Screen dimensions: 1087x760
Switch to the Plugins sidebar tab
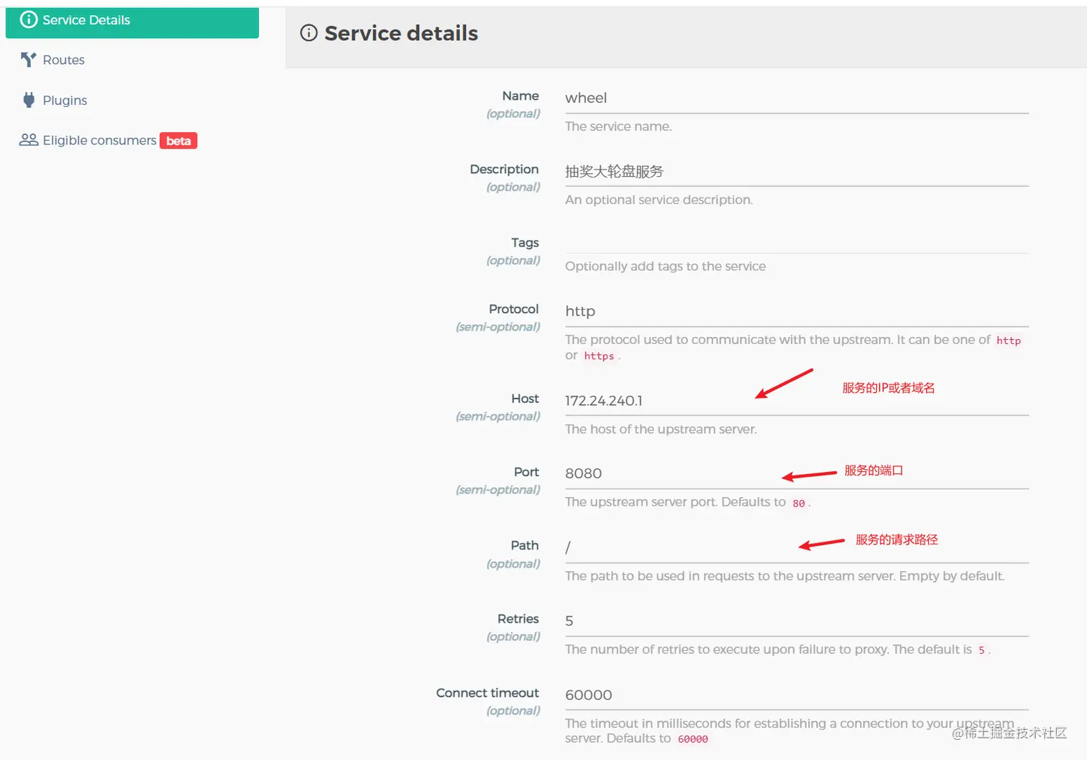132,100
